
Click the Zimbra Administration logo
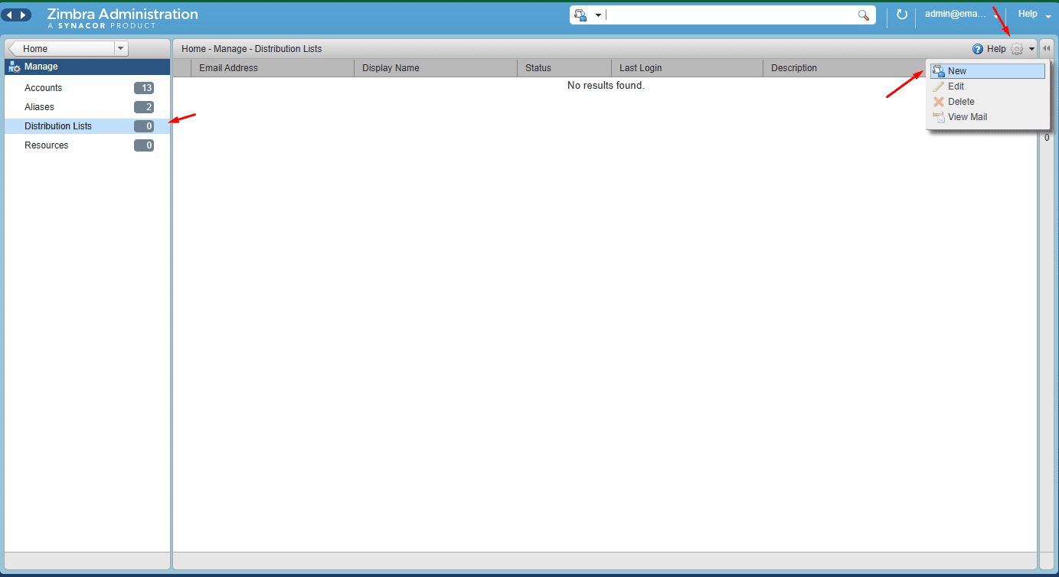(123, 18)
